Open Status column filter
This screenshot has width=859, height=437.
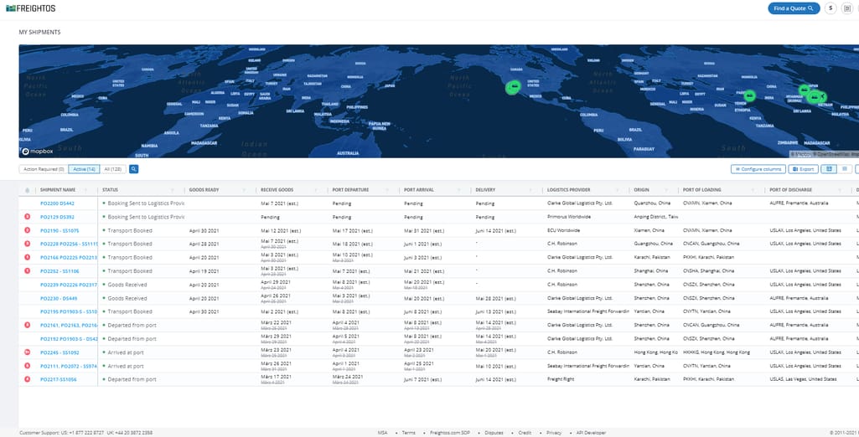click(173, 190)
